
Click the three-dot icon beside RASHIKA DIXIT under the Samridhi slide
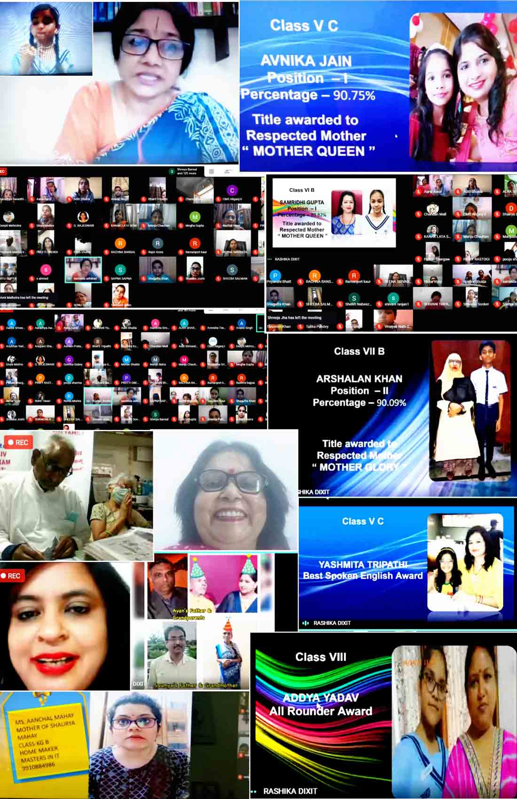coord(269,259)
